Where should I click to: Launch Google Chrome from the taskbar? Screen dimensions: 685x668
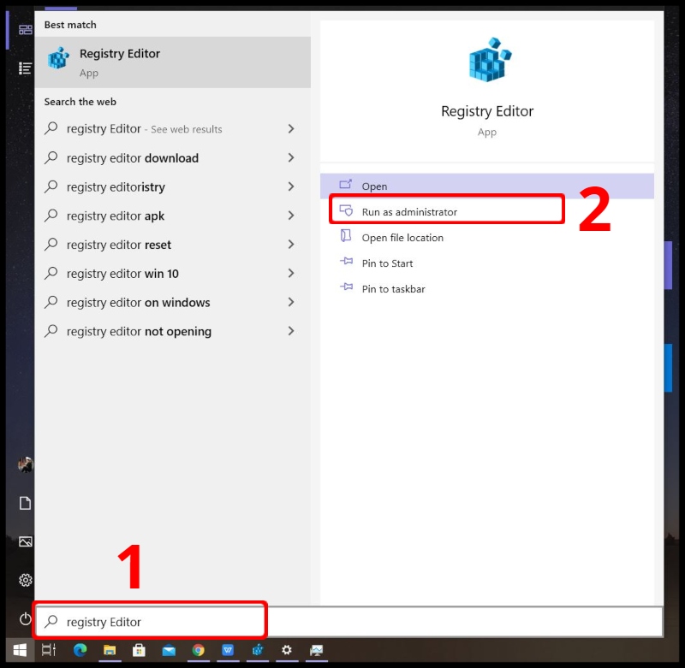pyautogui.click(x=199, y=650)
